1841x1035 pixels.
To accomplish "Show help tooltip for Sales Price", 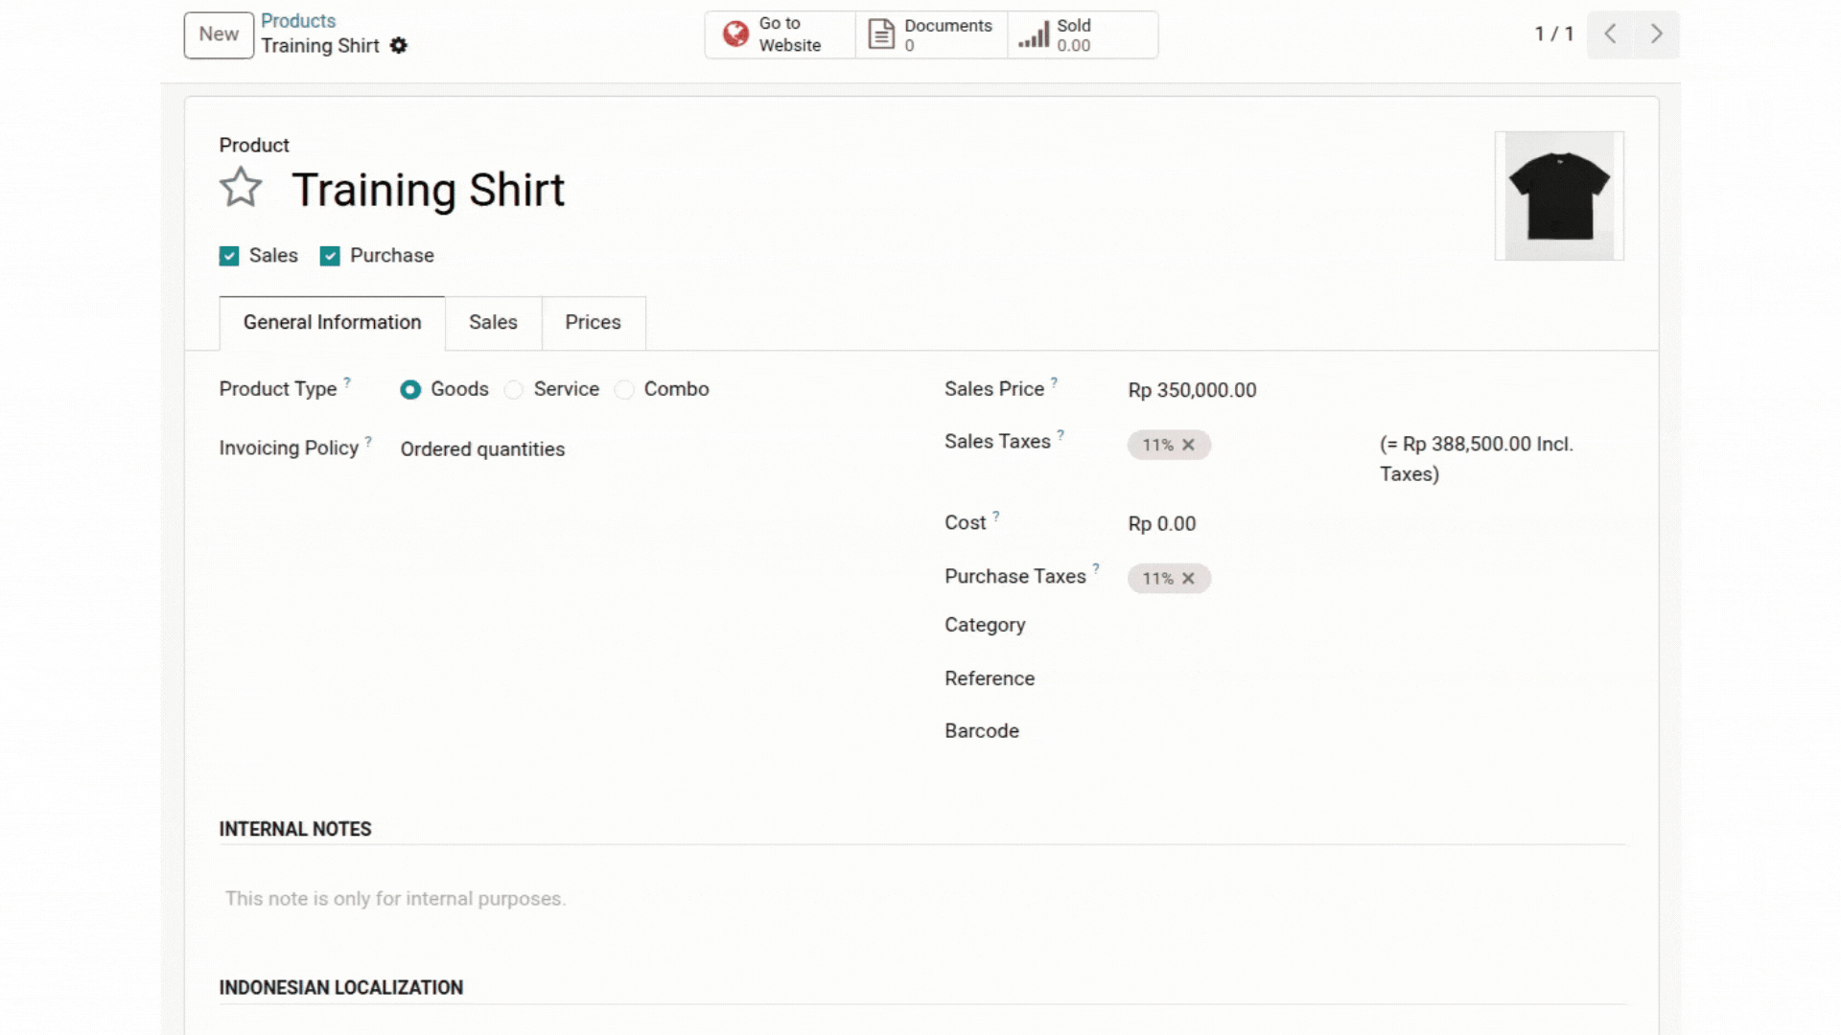I will (x=1054, y=382).
